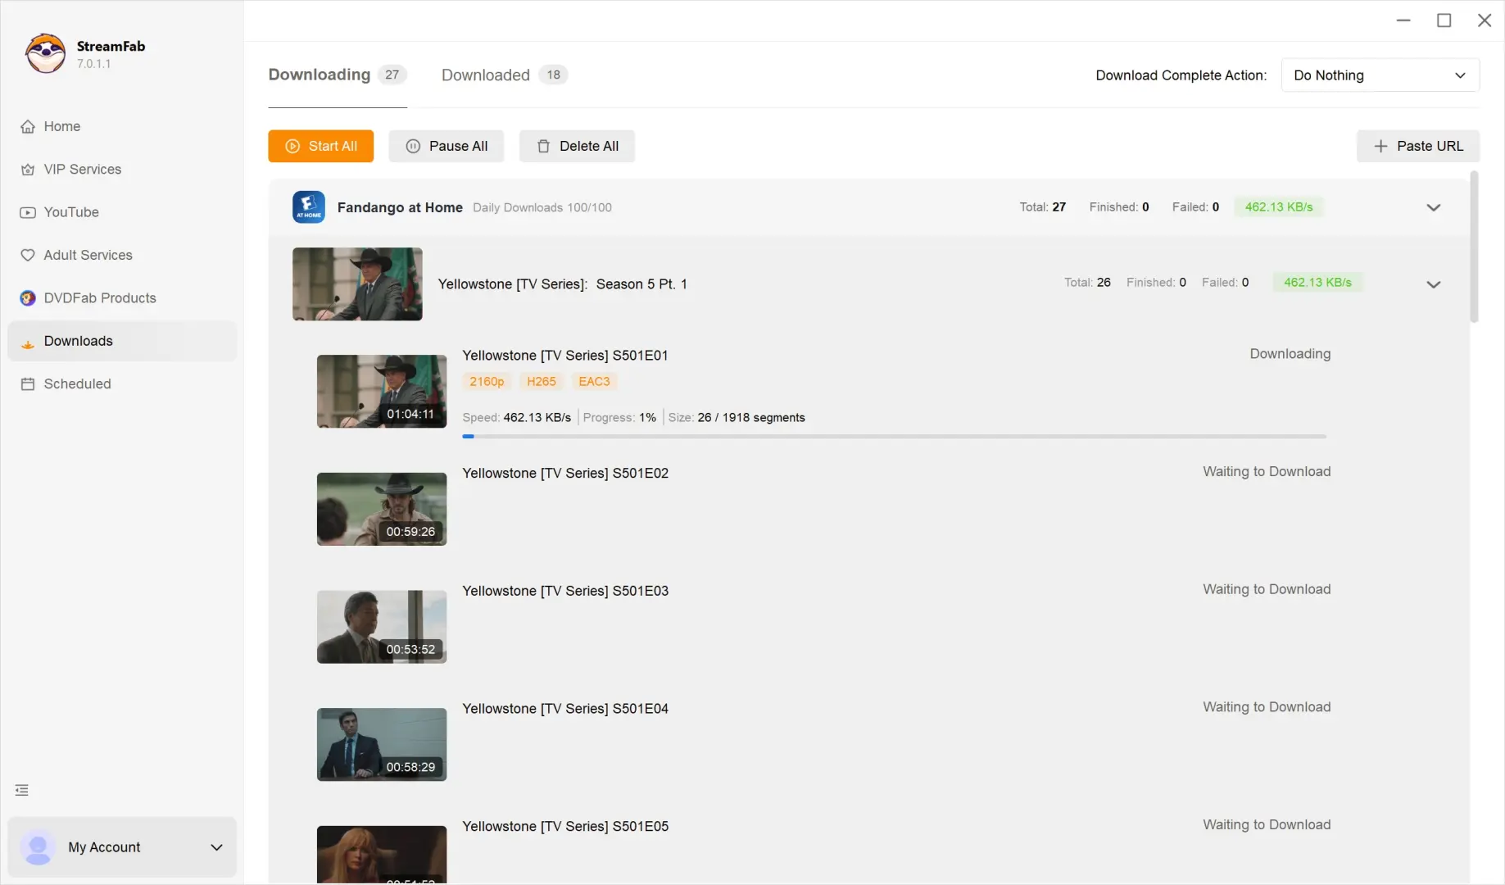Click the Fandango at Home service icon

(x=309, y=207)
